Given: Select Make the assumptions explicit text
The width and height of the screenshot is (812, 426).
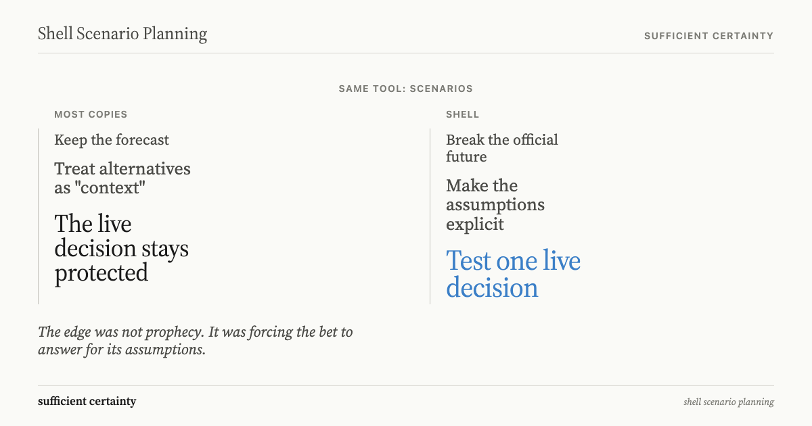Looking at the screenshot, I should click(495, 205).
